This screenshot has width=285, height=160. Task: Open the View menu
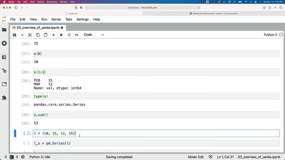(33, 20)
